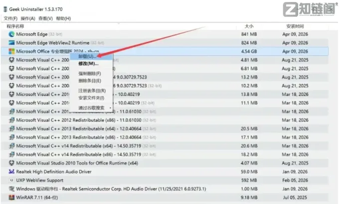340x204 pixels.
Task: Select WinRAR 7.11 (64-位) name
Action: tap(37, 198)
